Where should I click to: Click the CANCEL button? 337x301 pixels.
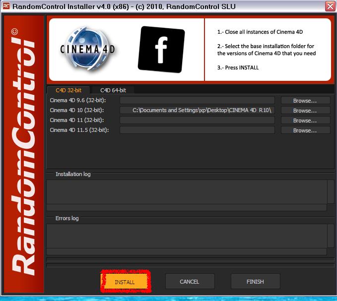190,281
